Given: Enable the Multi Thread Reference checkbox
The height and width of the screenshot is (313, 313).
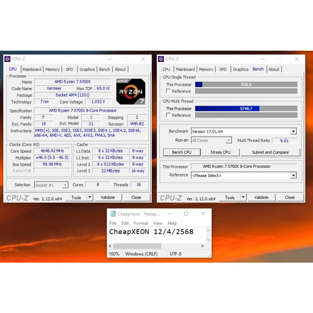Looking at the screenshot, I should pyautogui.click(x=169, y=115).
